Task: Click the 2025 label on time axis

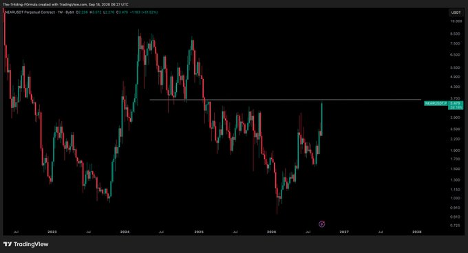Action: pos(199,232)
